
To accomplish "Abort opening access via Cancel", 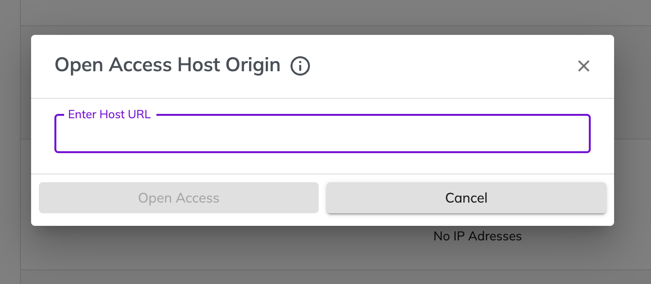I will (x=466, y=198).
